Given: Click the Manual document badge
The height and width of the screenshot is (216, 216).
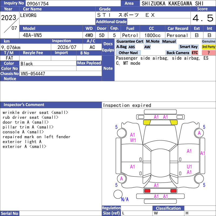Looking at the screenshot, I should click(169, 41).
